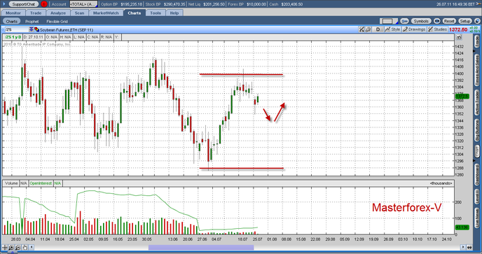Switch to the MarketWatch tab
Screen dimensions: 482x254
point(106,13)
